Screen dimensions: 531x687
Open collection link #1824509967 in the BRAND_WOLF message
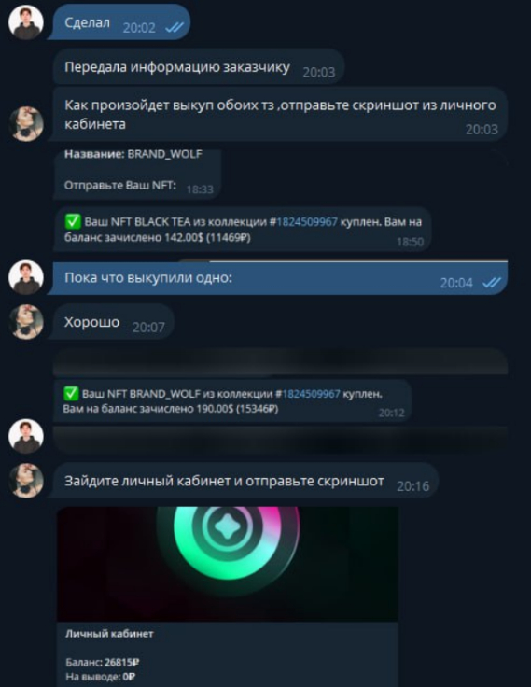pos(308,394)
